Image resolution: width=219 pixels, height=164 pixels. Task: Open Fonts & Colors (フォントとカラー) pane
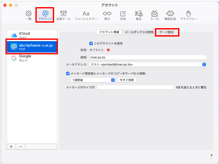[x=86, y=15]
